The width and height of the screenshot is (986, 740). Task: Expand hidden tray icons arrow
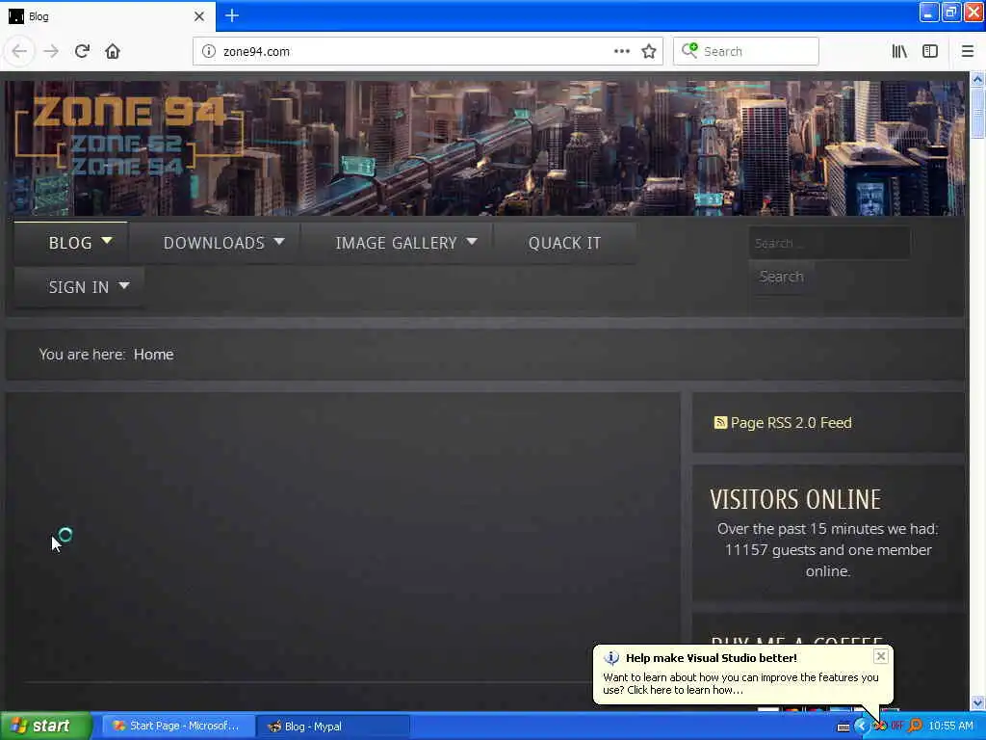pos(860,726)
